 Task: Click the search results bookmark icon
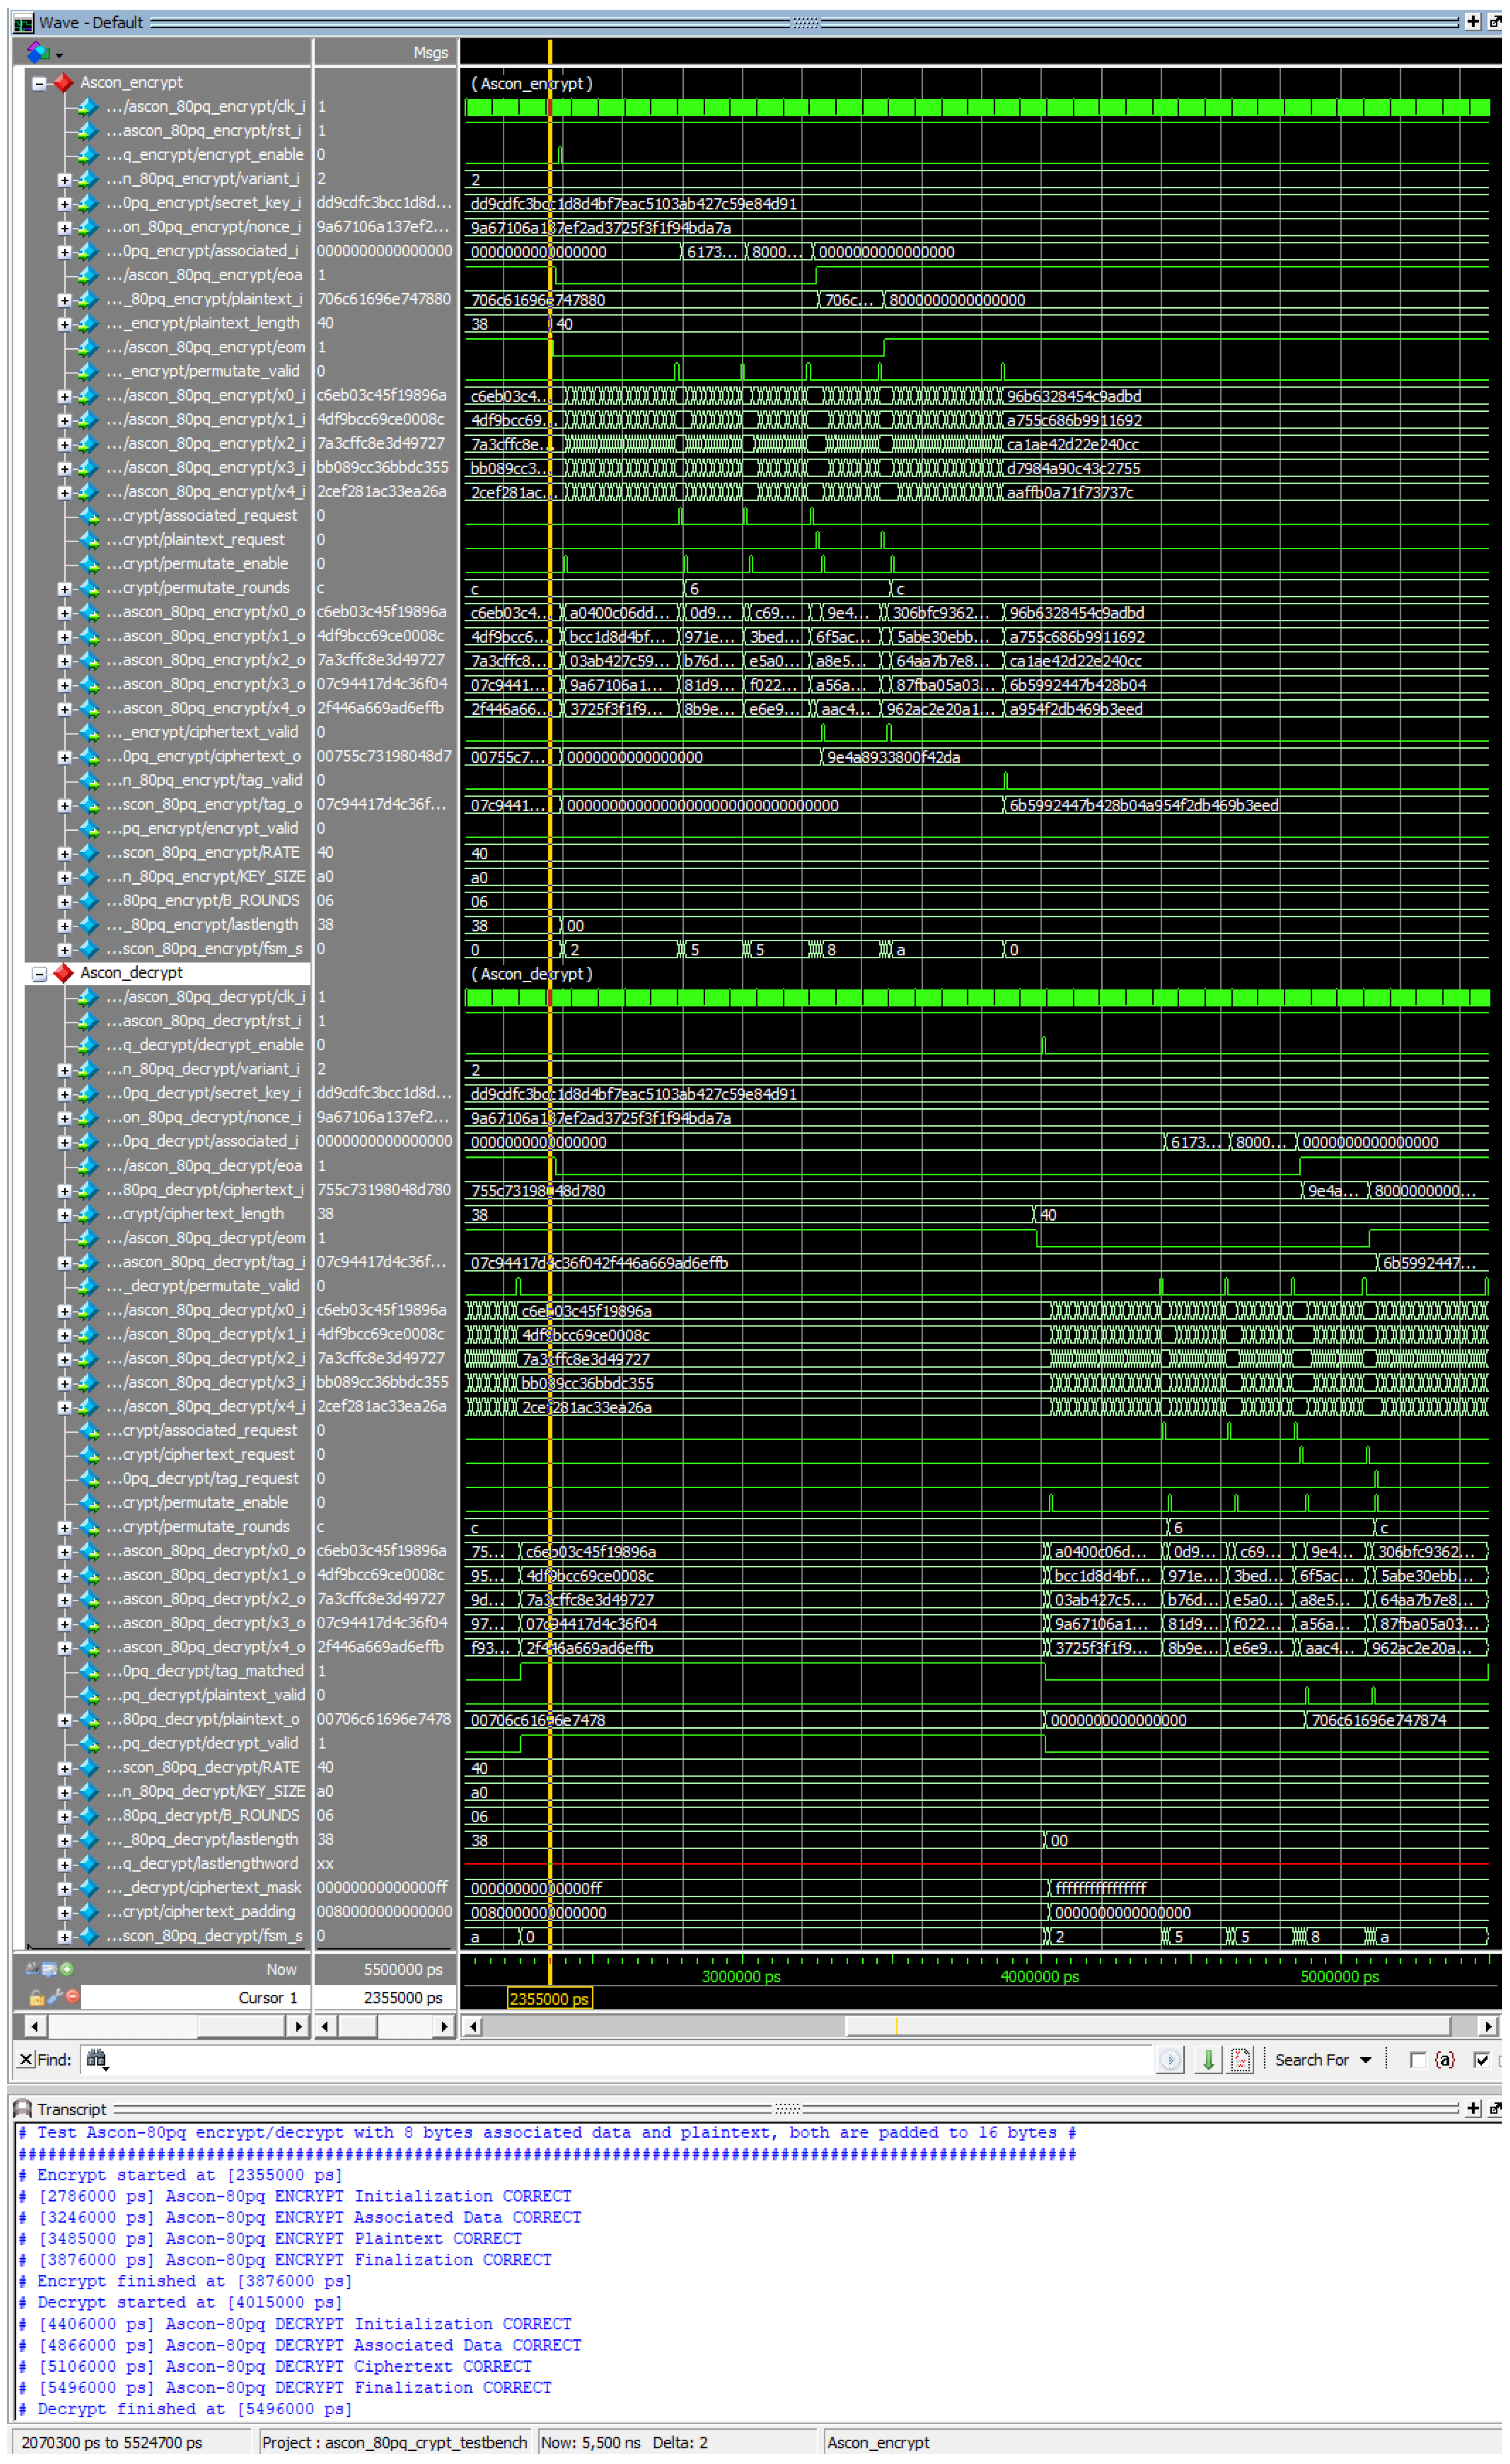coord(1240,2060)
